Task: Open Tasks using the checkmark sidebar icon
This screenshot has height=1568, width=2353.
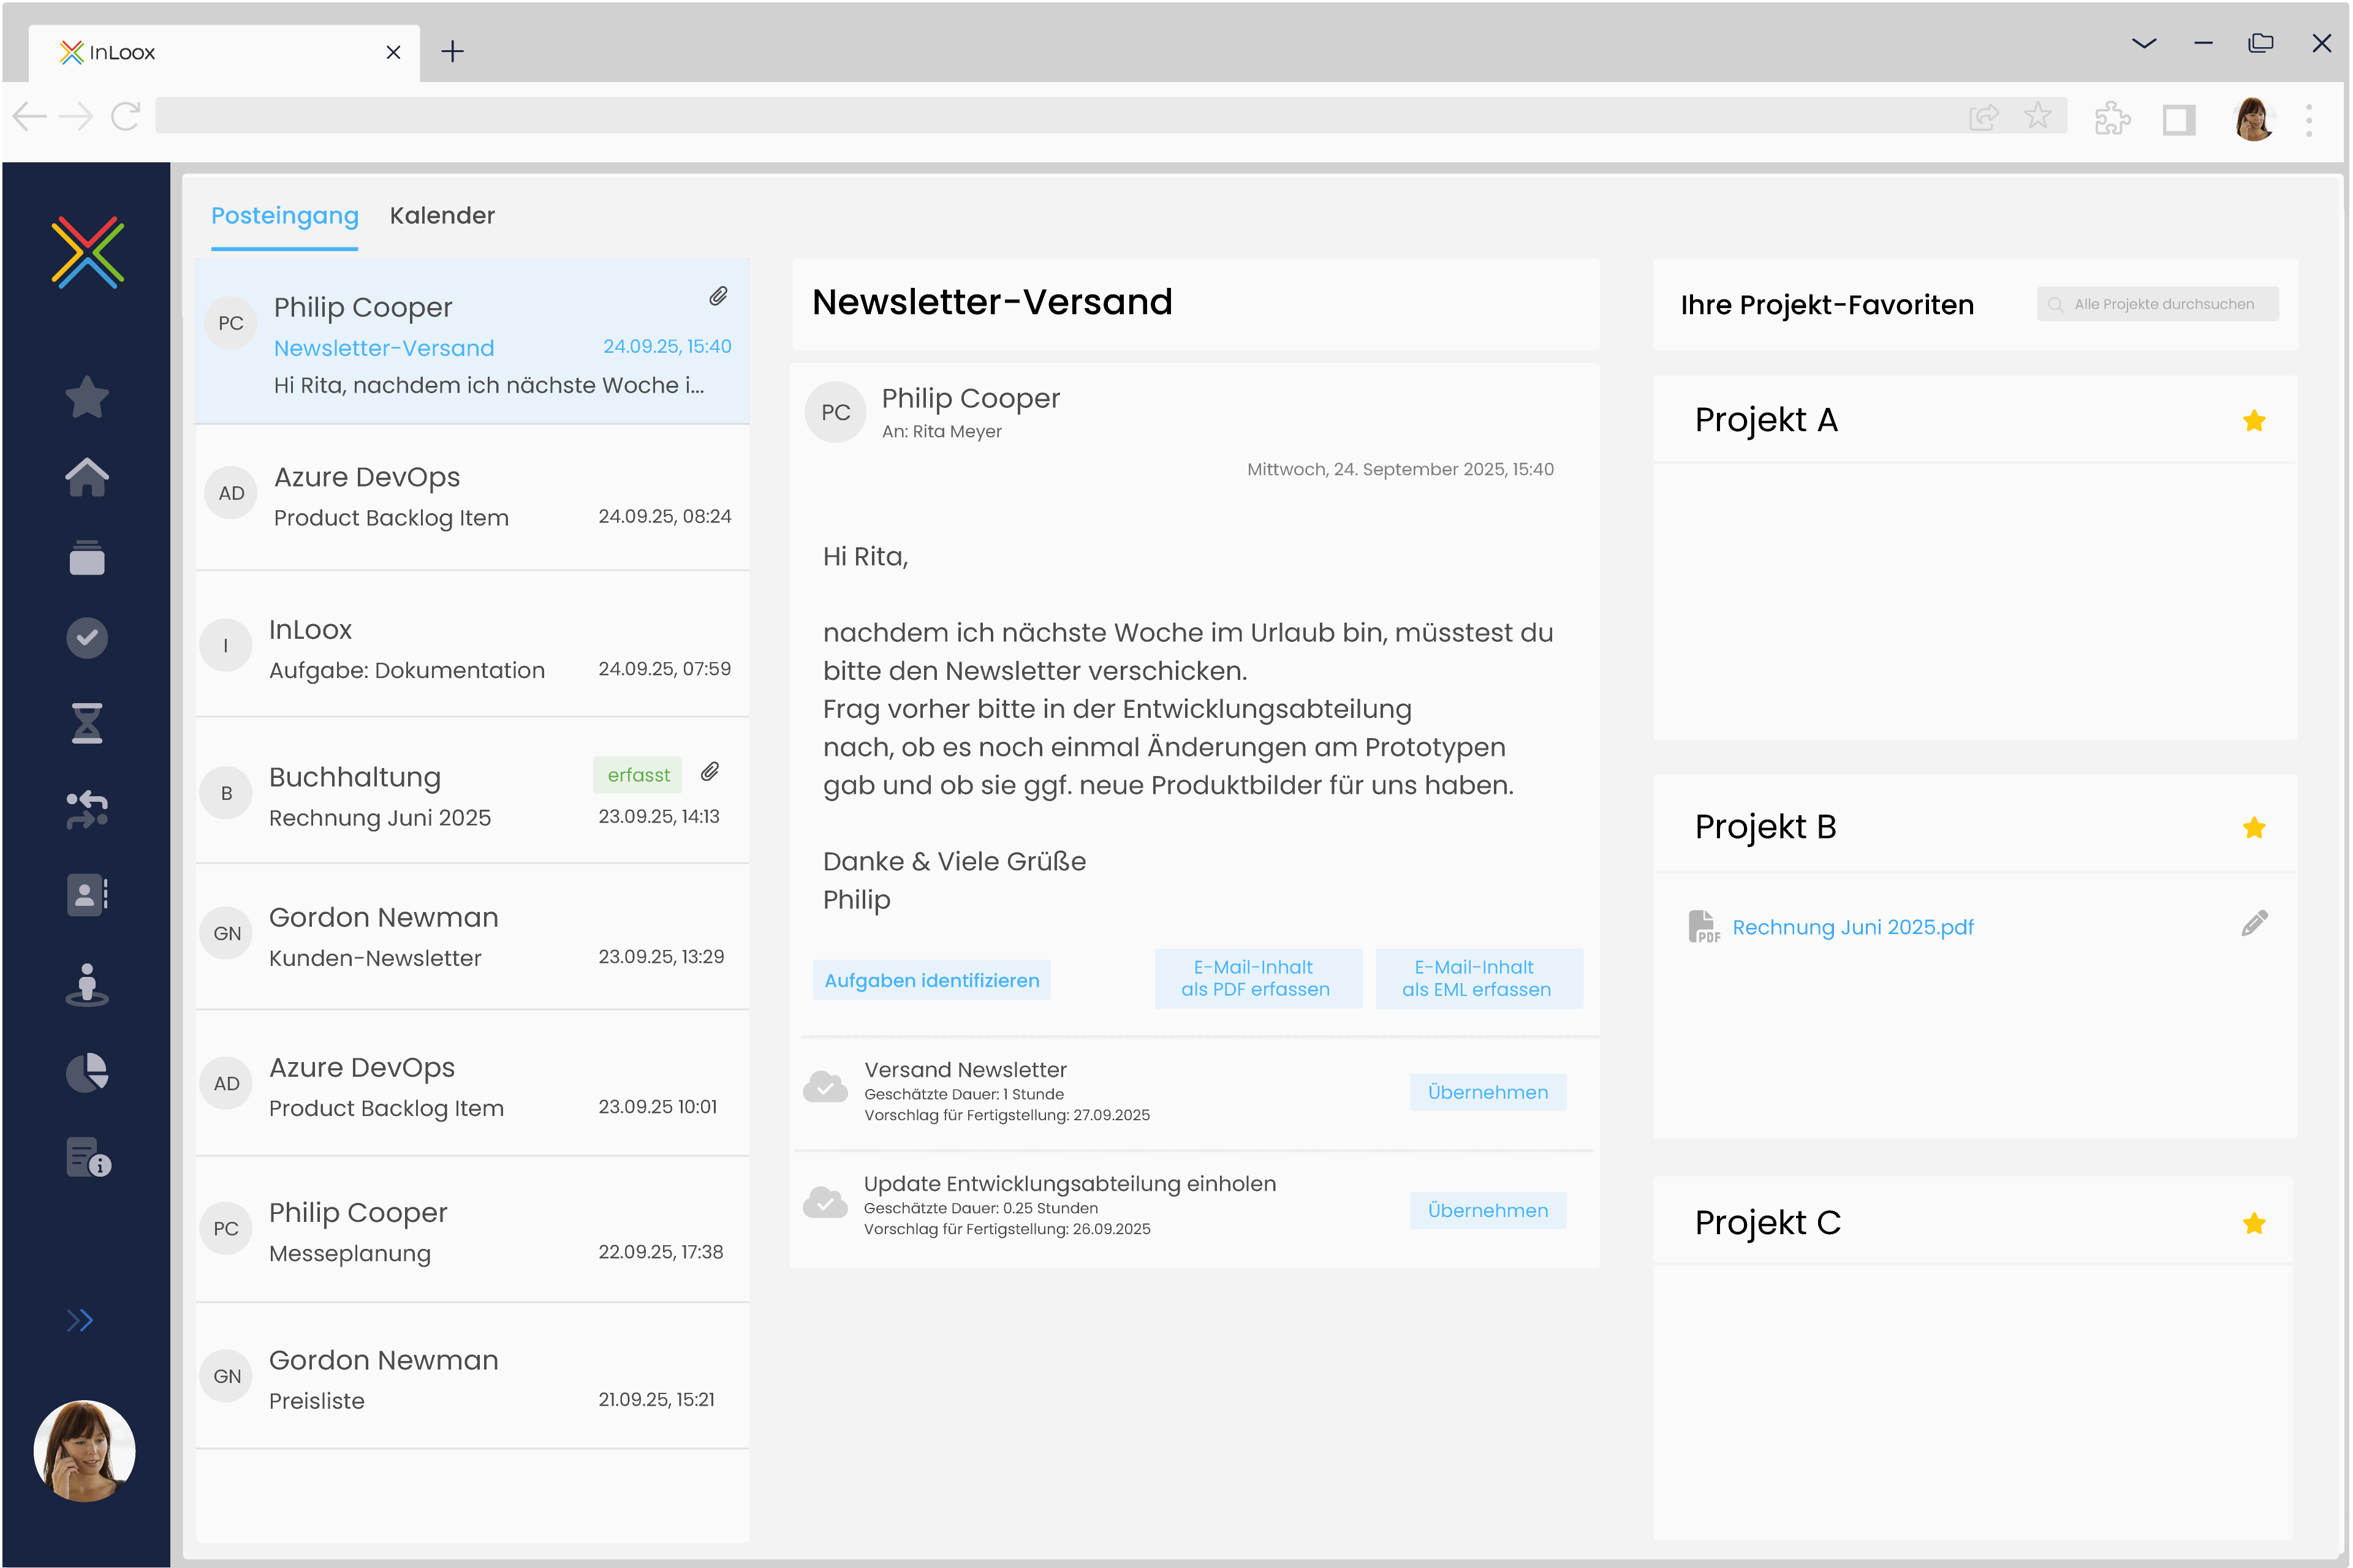Action: click(86, 637)
